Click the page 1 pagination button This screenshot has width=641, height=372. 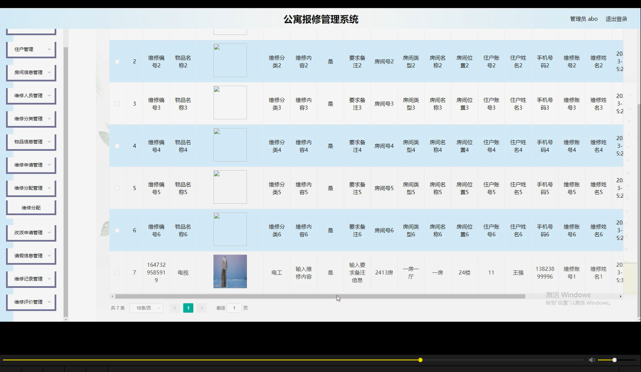click(x=188, y=308)
